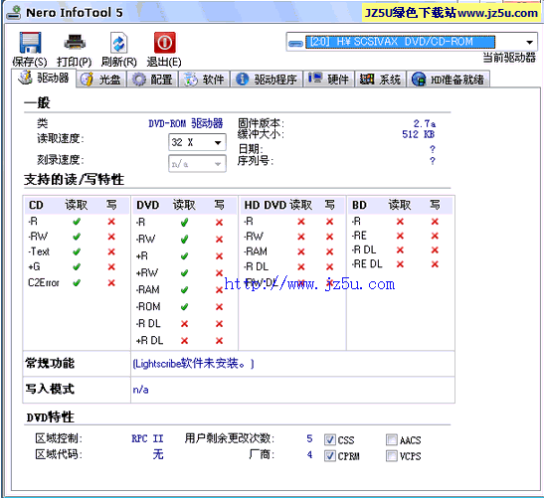Switch to the 驱动程序 (Drivers) tab
The width and height of the screenshot is (544, 498).
coord(267,80)
